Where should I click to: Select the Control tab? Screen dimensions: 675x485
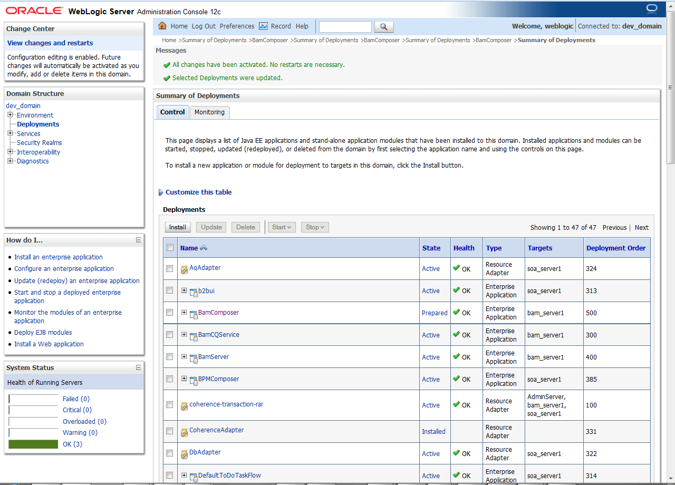coord(172,112)
